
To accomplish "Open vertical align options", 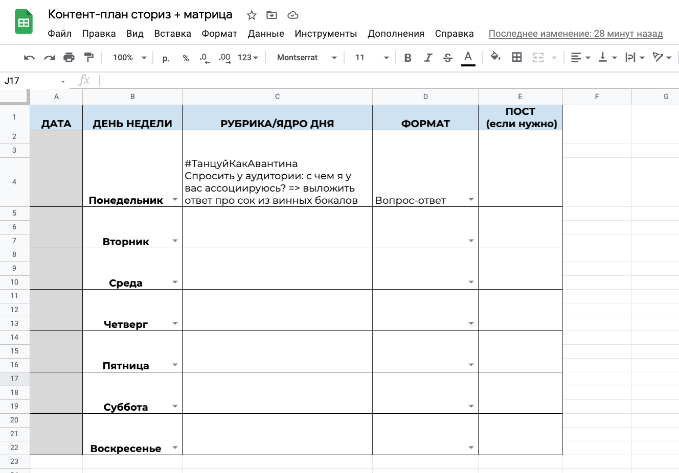I will (x=607, y=58).
